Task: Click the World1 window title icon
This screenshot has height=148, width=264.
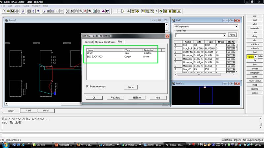Action: click(x=174, y=84)
